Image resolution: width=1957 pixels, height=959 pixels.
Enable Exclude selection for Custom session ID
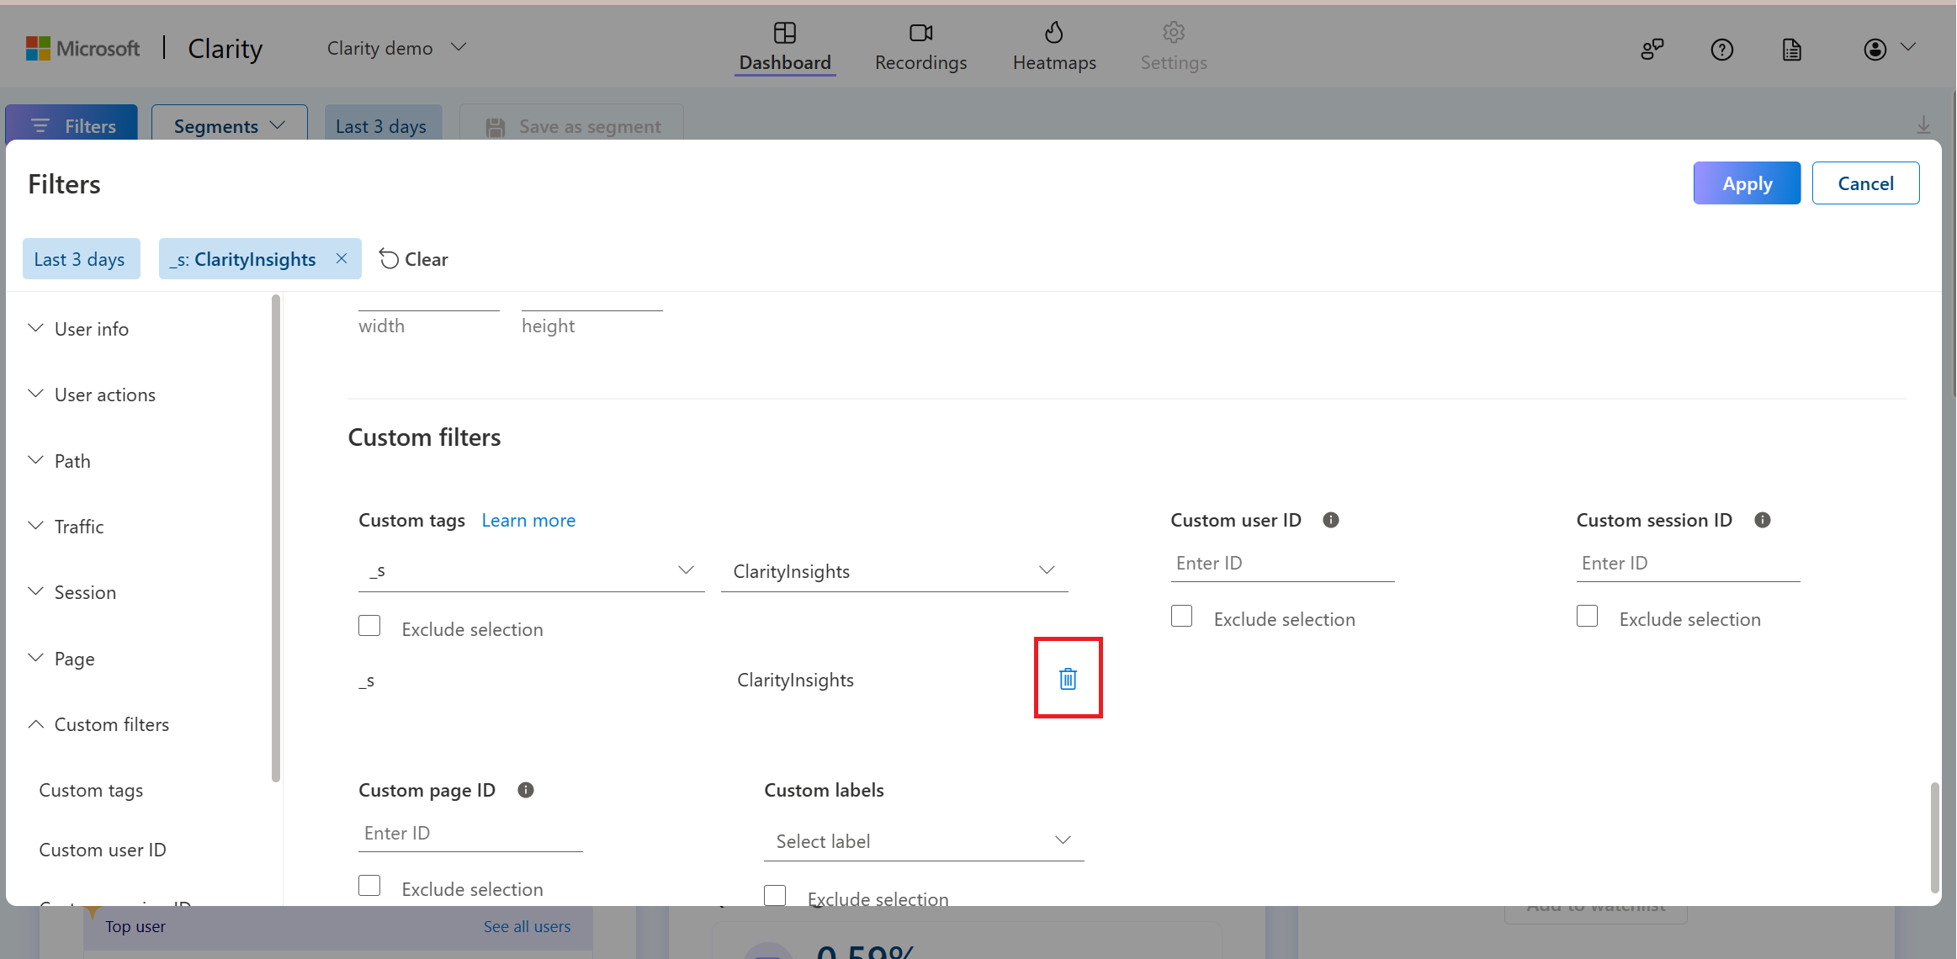pos(1588,616)
